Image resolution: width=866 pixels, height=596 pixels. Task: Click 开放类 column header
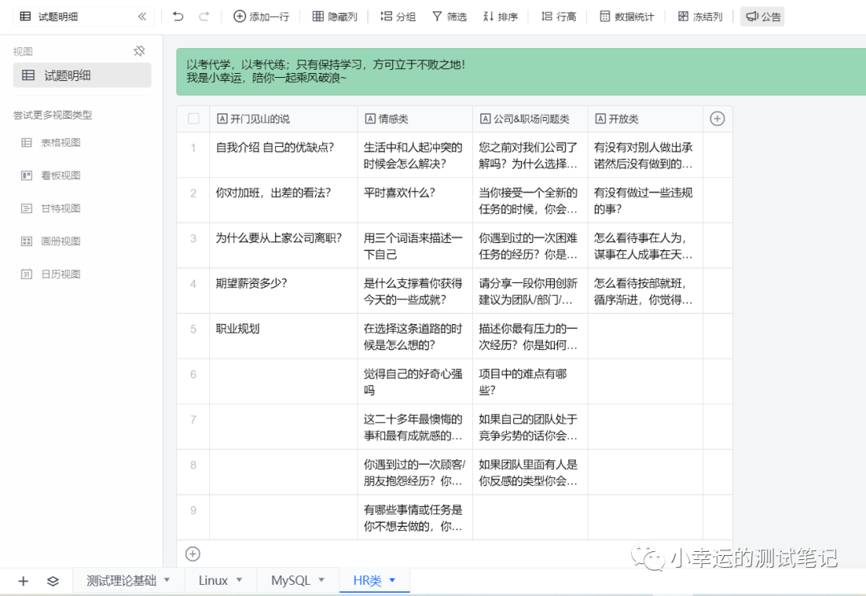[645, 119]
